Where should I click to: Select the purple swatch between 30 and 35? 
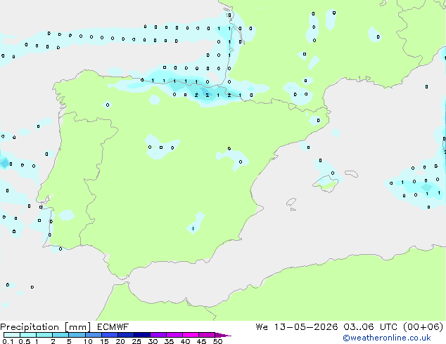pos(158,335)
